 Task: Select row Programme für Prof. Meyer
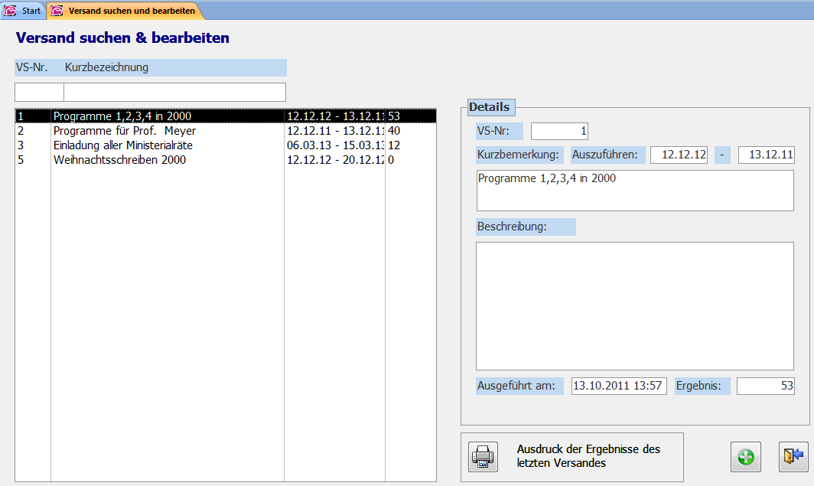click(124, 131)
